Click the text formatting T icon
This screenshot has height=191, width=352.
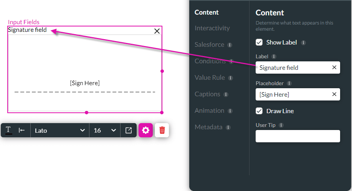point(8,130)
